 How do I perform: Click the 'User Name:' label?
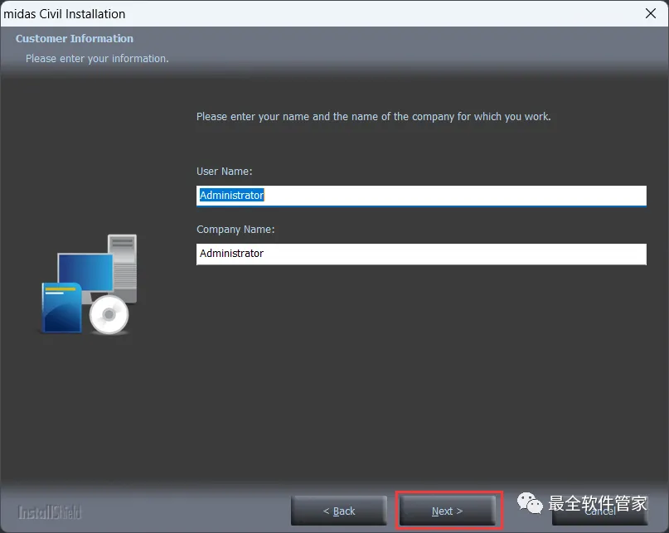point(225,172)
